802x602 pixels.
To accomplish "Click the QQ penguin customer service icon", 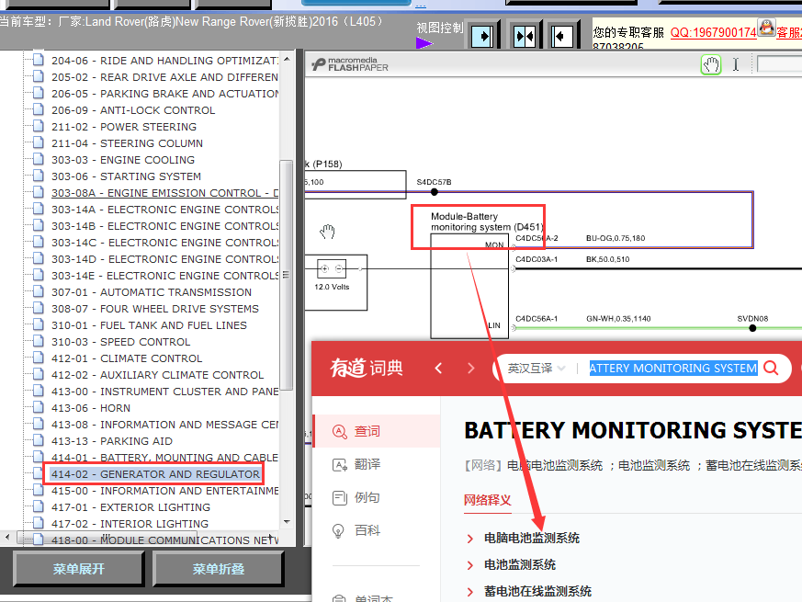I will 765,28.
